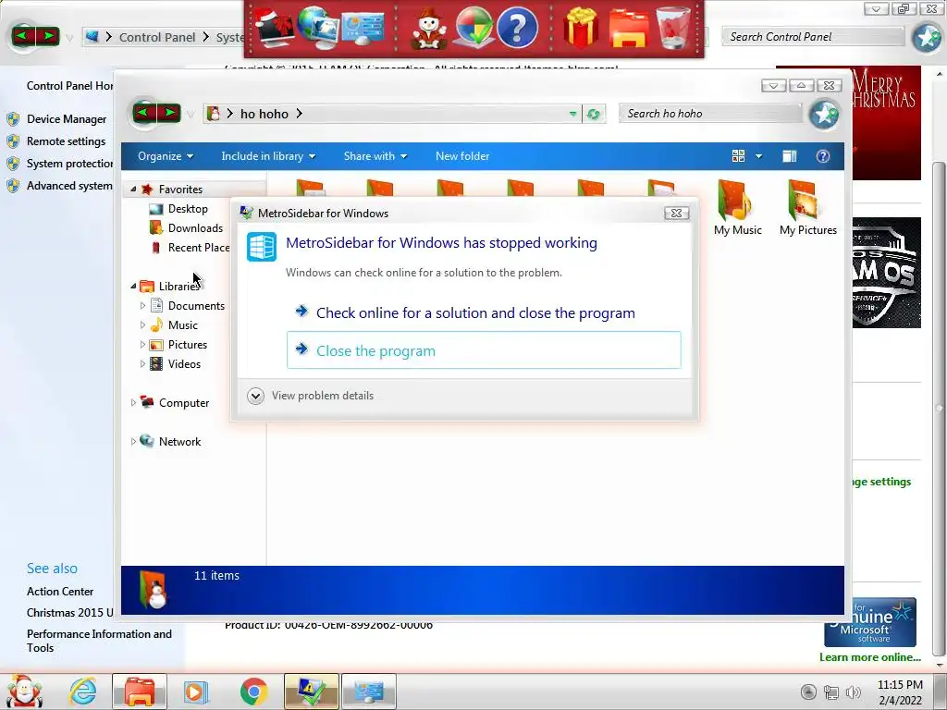Click the Santa Start button
Image resolution: width=947 pixels, height=710 pixels.
tap(24, 691)
